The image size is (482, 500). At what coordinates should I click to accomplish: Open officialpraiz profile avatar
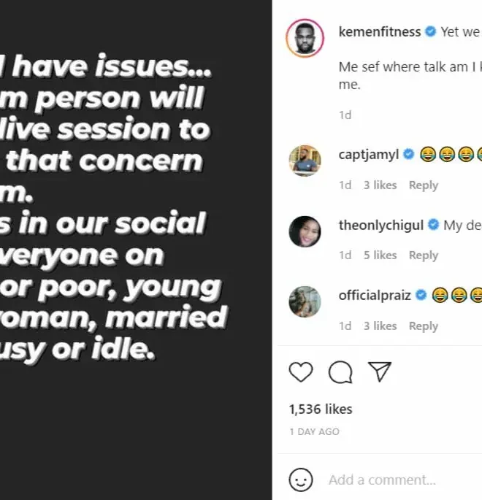pos(305,302)
